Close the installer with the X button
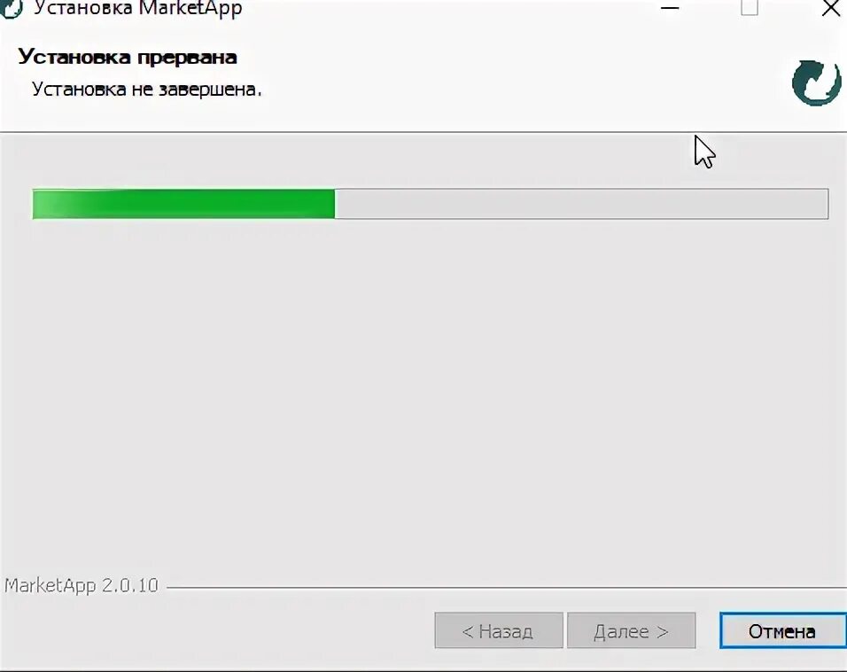Image resolution: width=847 pixels, height=672 pixels. pyautogui.click(x=831, y=8)
